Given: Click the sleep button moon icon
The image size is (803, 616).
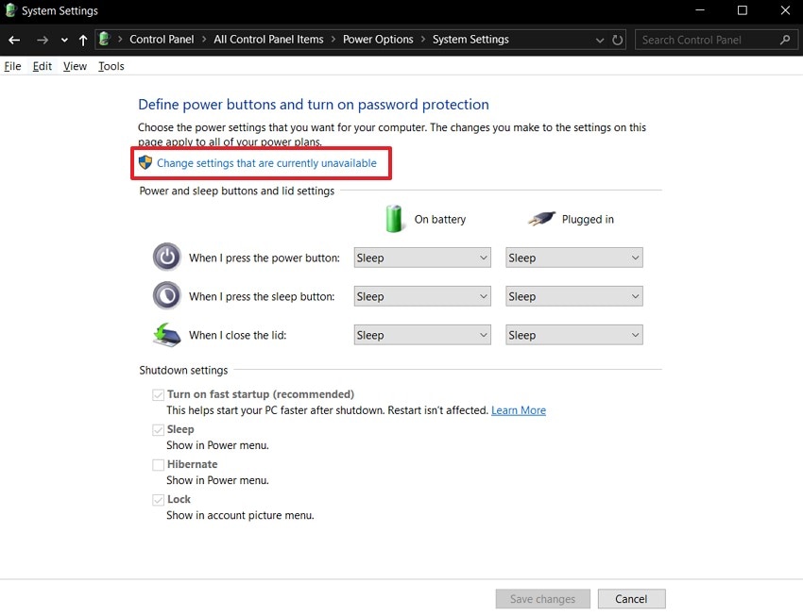Looking at the screenshot, I should tap(167, 295).
